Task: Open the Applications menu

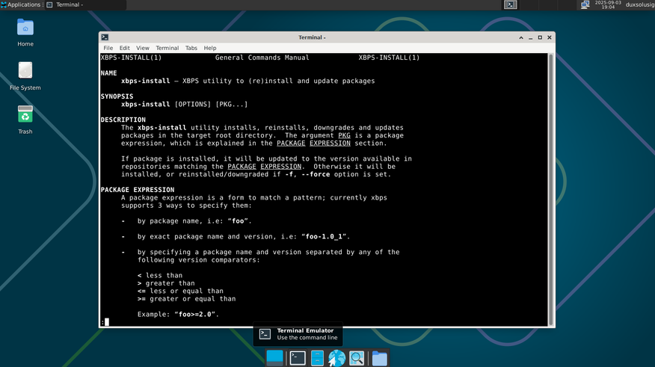Action: click(x=21, y=4)
